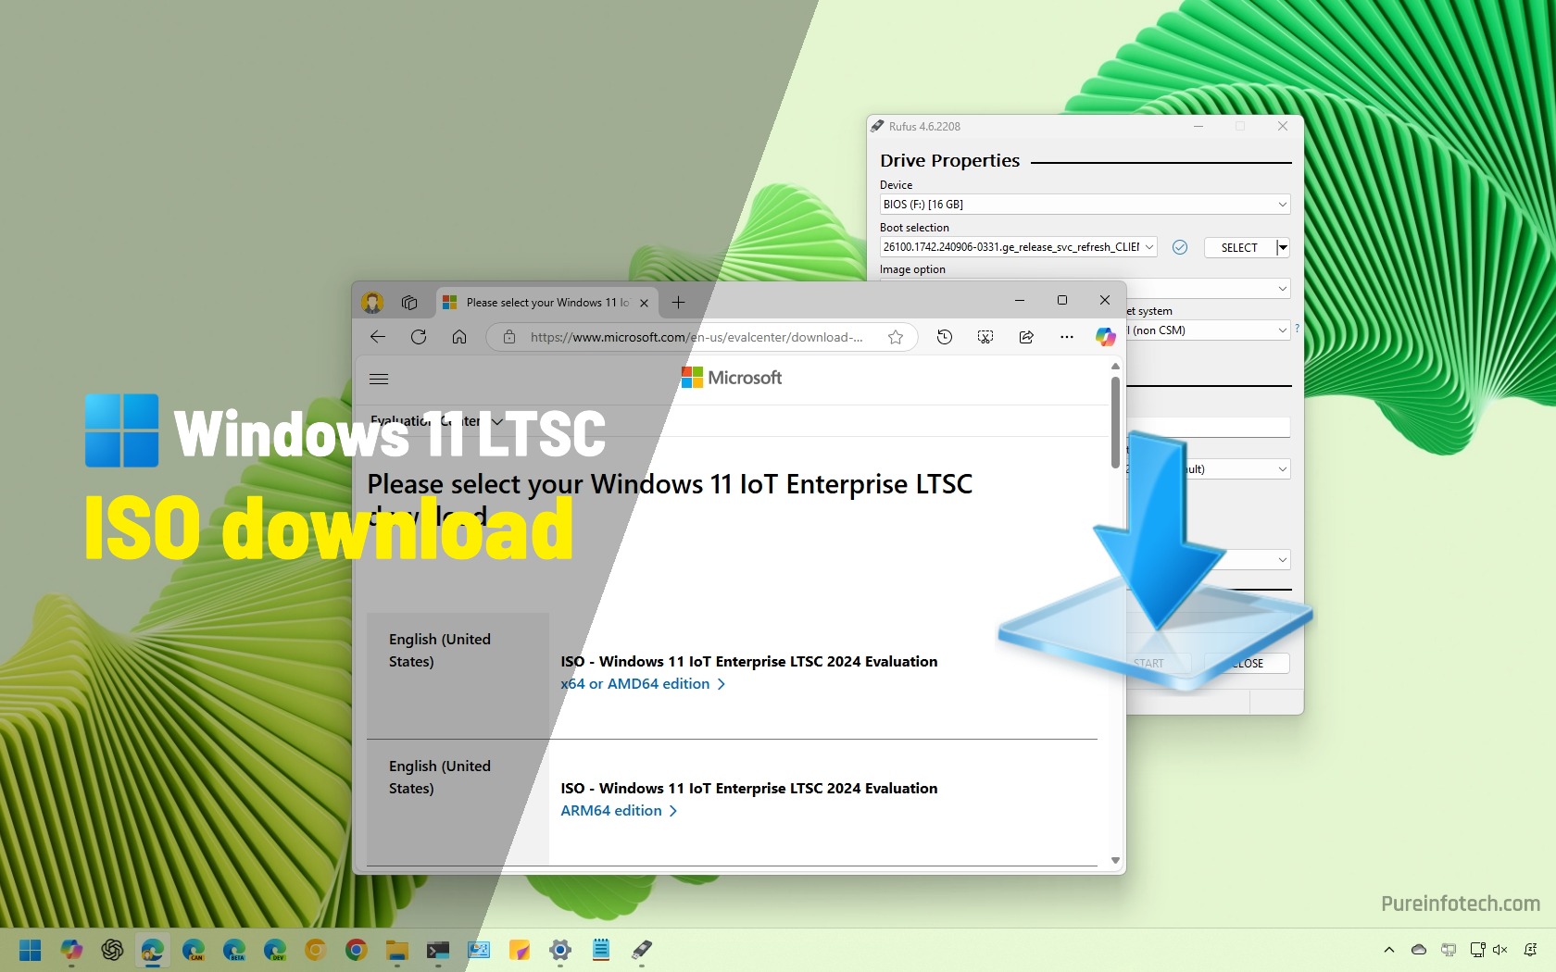Mute system volume in the system tray
This screenshot has width=1556, height=972.
(1500, 950)
